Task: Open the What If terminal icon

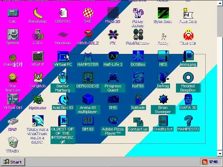Action: [x=38, y=56]
